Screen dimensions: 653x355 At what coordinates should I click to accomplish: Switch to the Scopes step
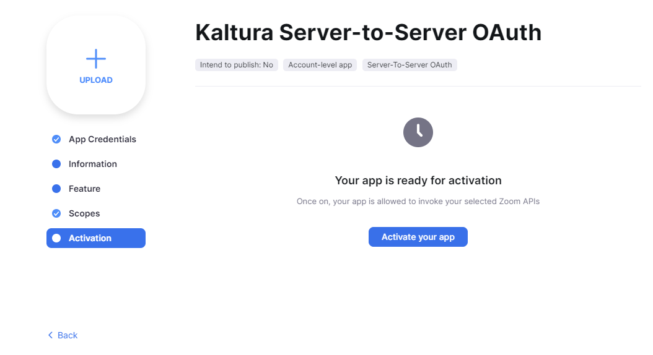point(84,213)
